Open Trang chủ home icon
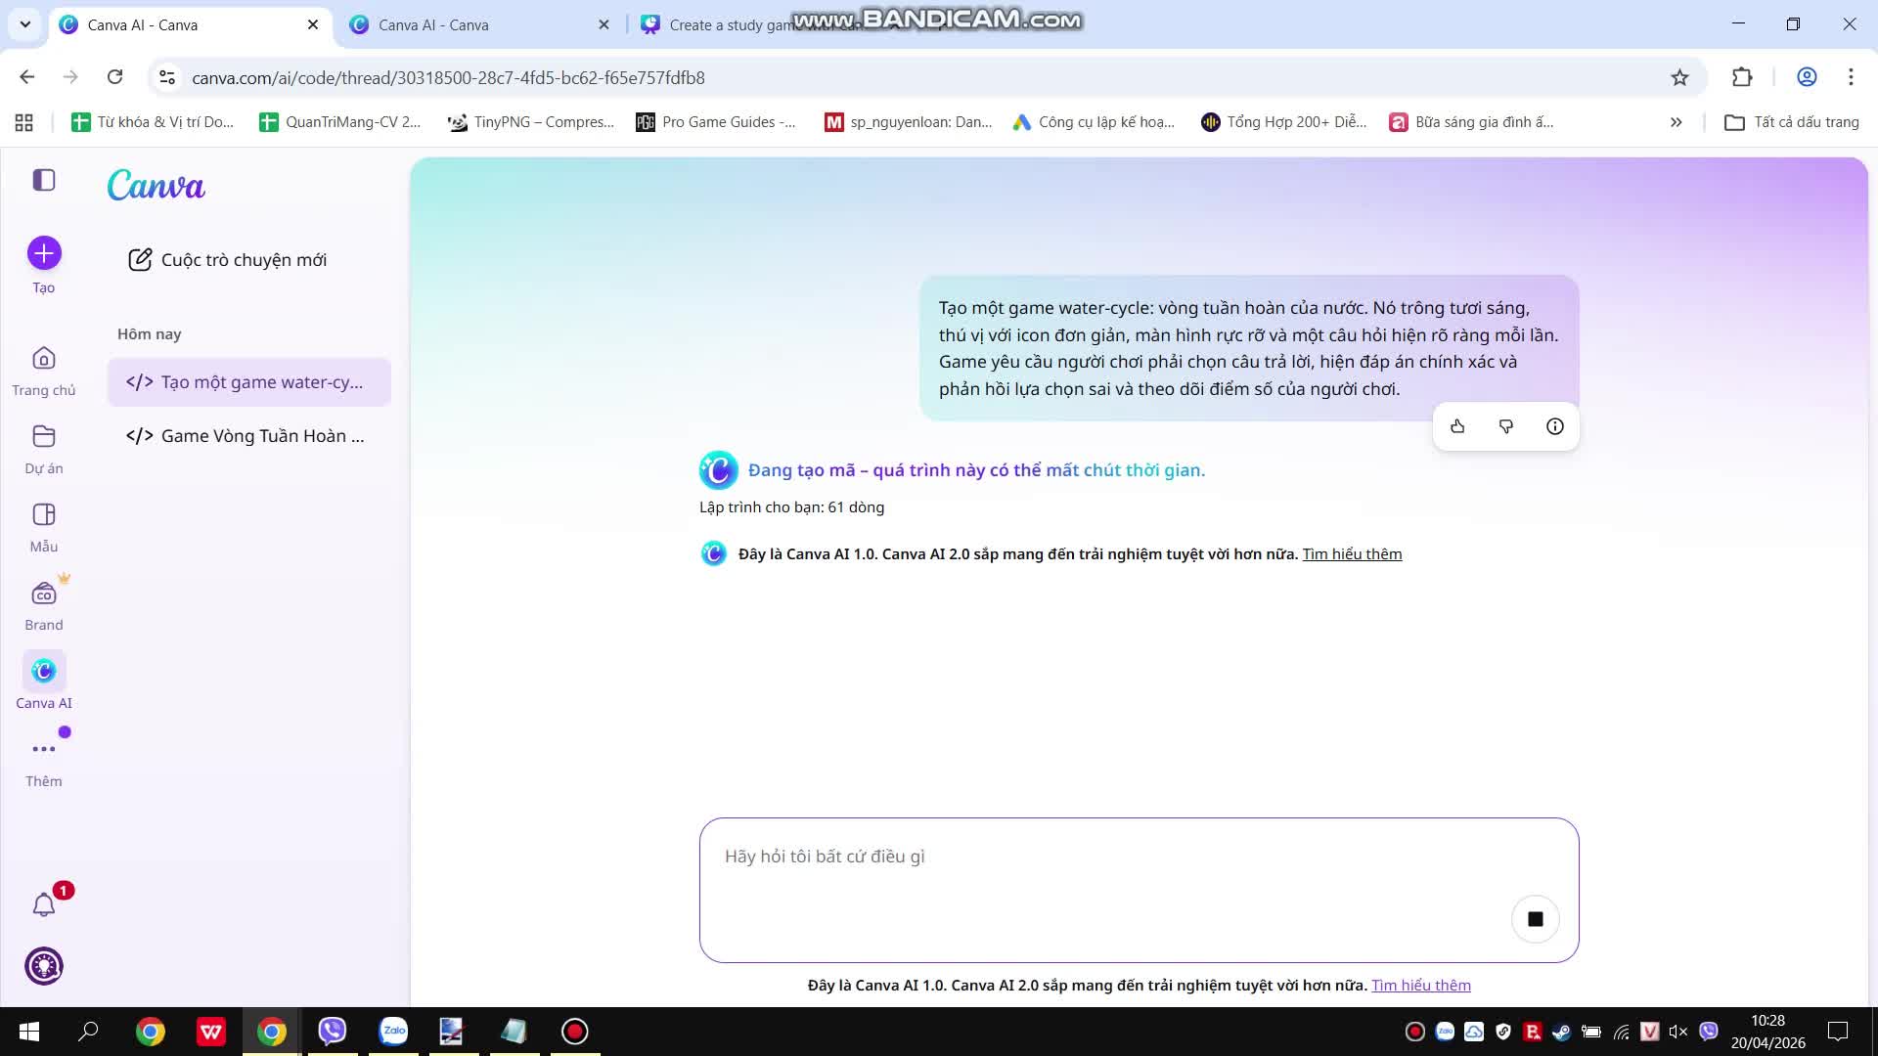The image size is (1878, 1056). click(44, 359)
